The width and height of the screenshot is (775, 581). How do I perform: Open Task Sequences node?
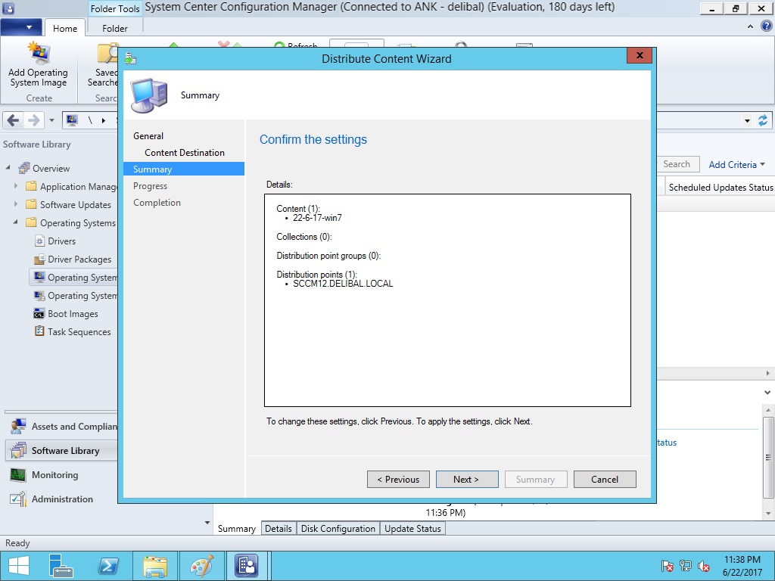(x=79, y=332)
